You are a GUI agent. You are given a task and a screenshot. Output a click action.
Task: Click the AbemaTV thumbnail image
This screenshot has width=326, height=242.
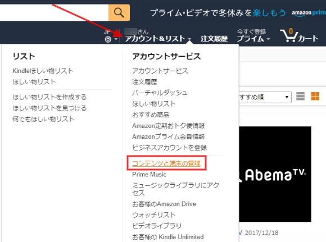[x=275, y=174]
